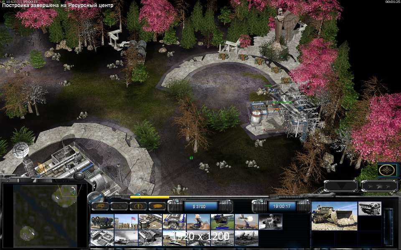Viewport: 401px width, 250px height.
Task: Click the orange exclamation mark button
Action: [138, 206]
